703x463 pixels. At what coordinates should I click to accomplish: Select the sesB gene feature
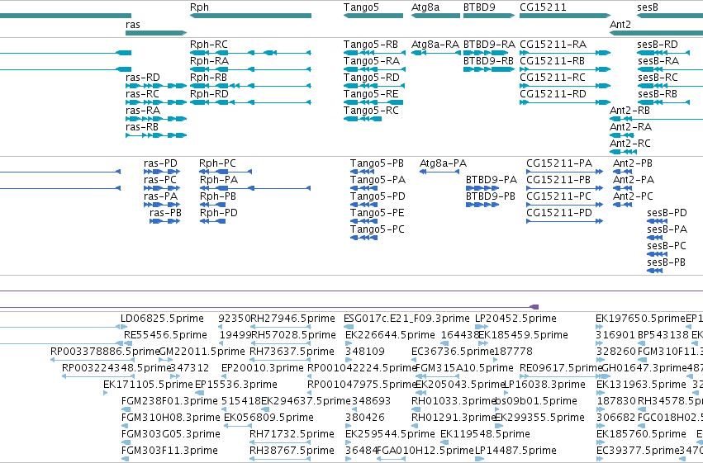[x=670, y=16]
